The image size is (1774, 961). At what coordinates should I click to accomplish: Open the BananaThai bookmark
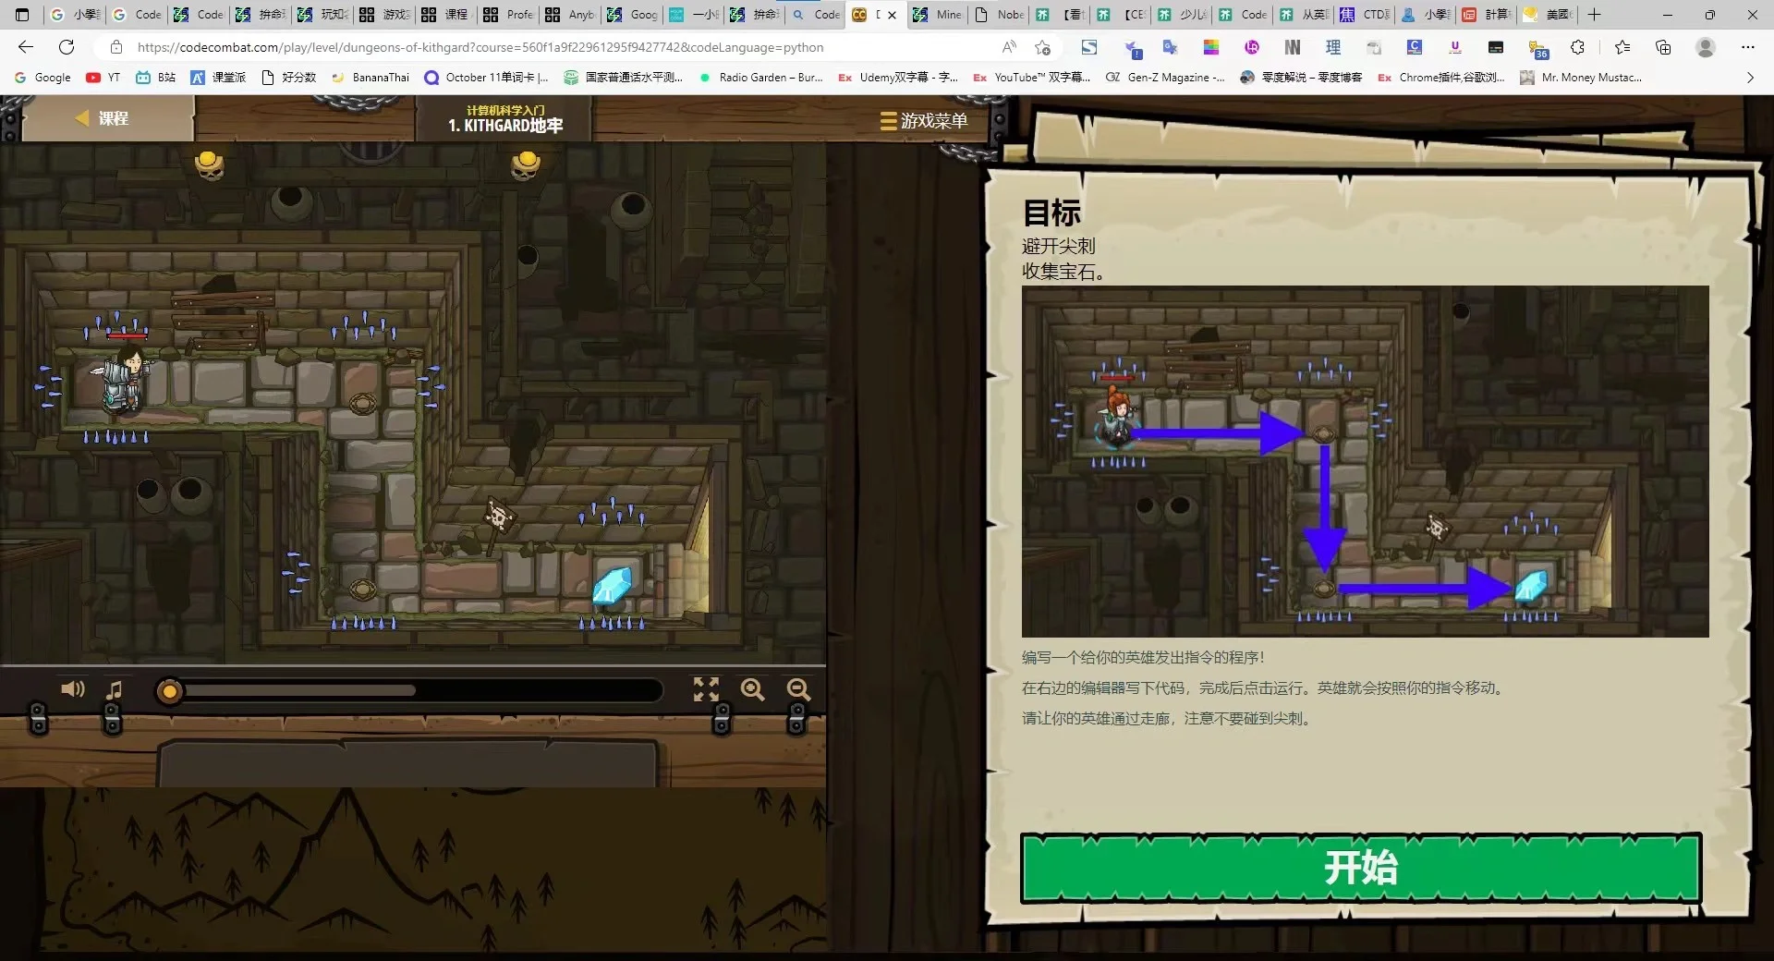tap(370, 78)
